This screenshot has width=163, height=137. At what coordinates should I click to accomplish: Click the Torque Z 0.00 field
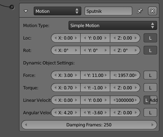125,88
